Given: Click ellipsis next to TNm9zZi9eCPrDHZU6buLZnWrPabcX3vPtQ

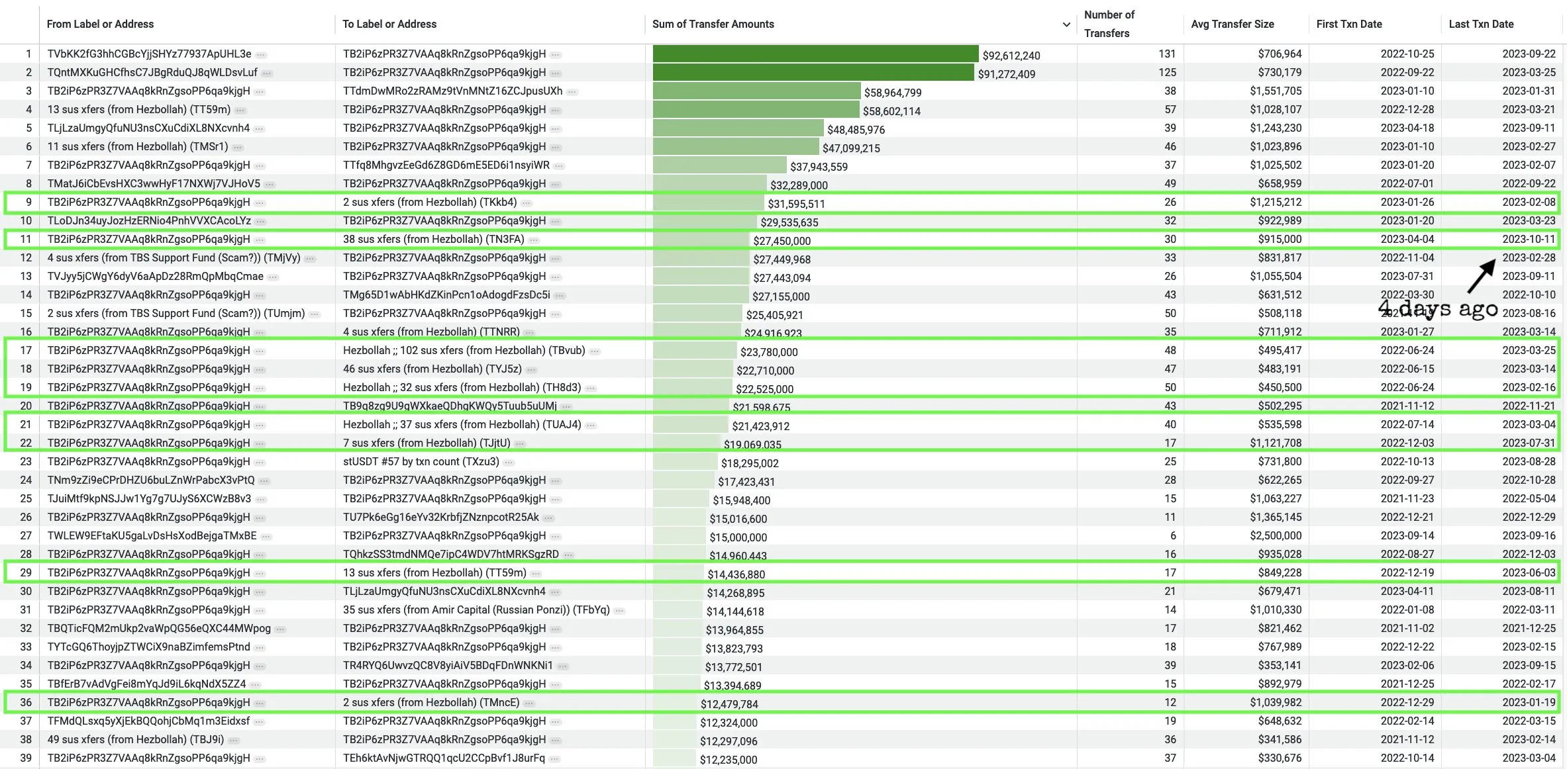Looking at the screenshot, I should pos(264,480).
